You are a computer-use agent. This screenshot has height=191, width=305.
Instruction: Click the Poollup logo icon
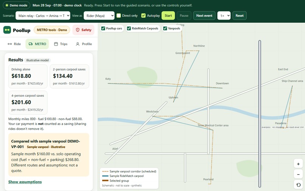click(x=7, y=30)
